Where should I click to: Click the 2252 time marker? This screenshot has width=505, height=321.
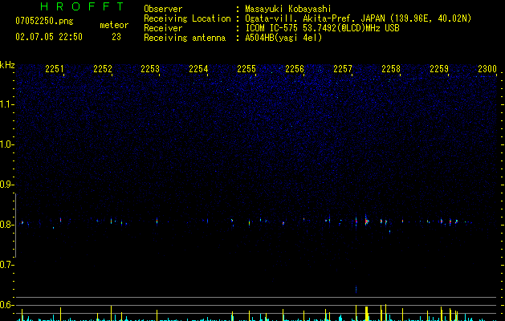(x=103, y=69)
